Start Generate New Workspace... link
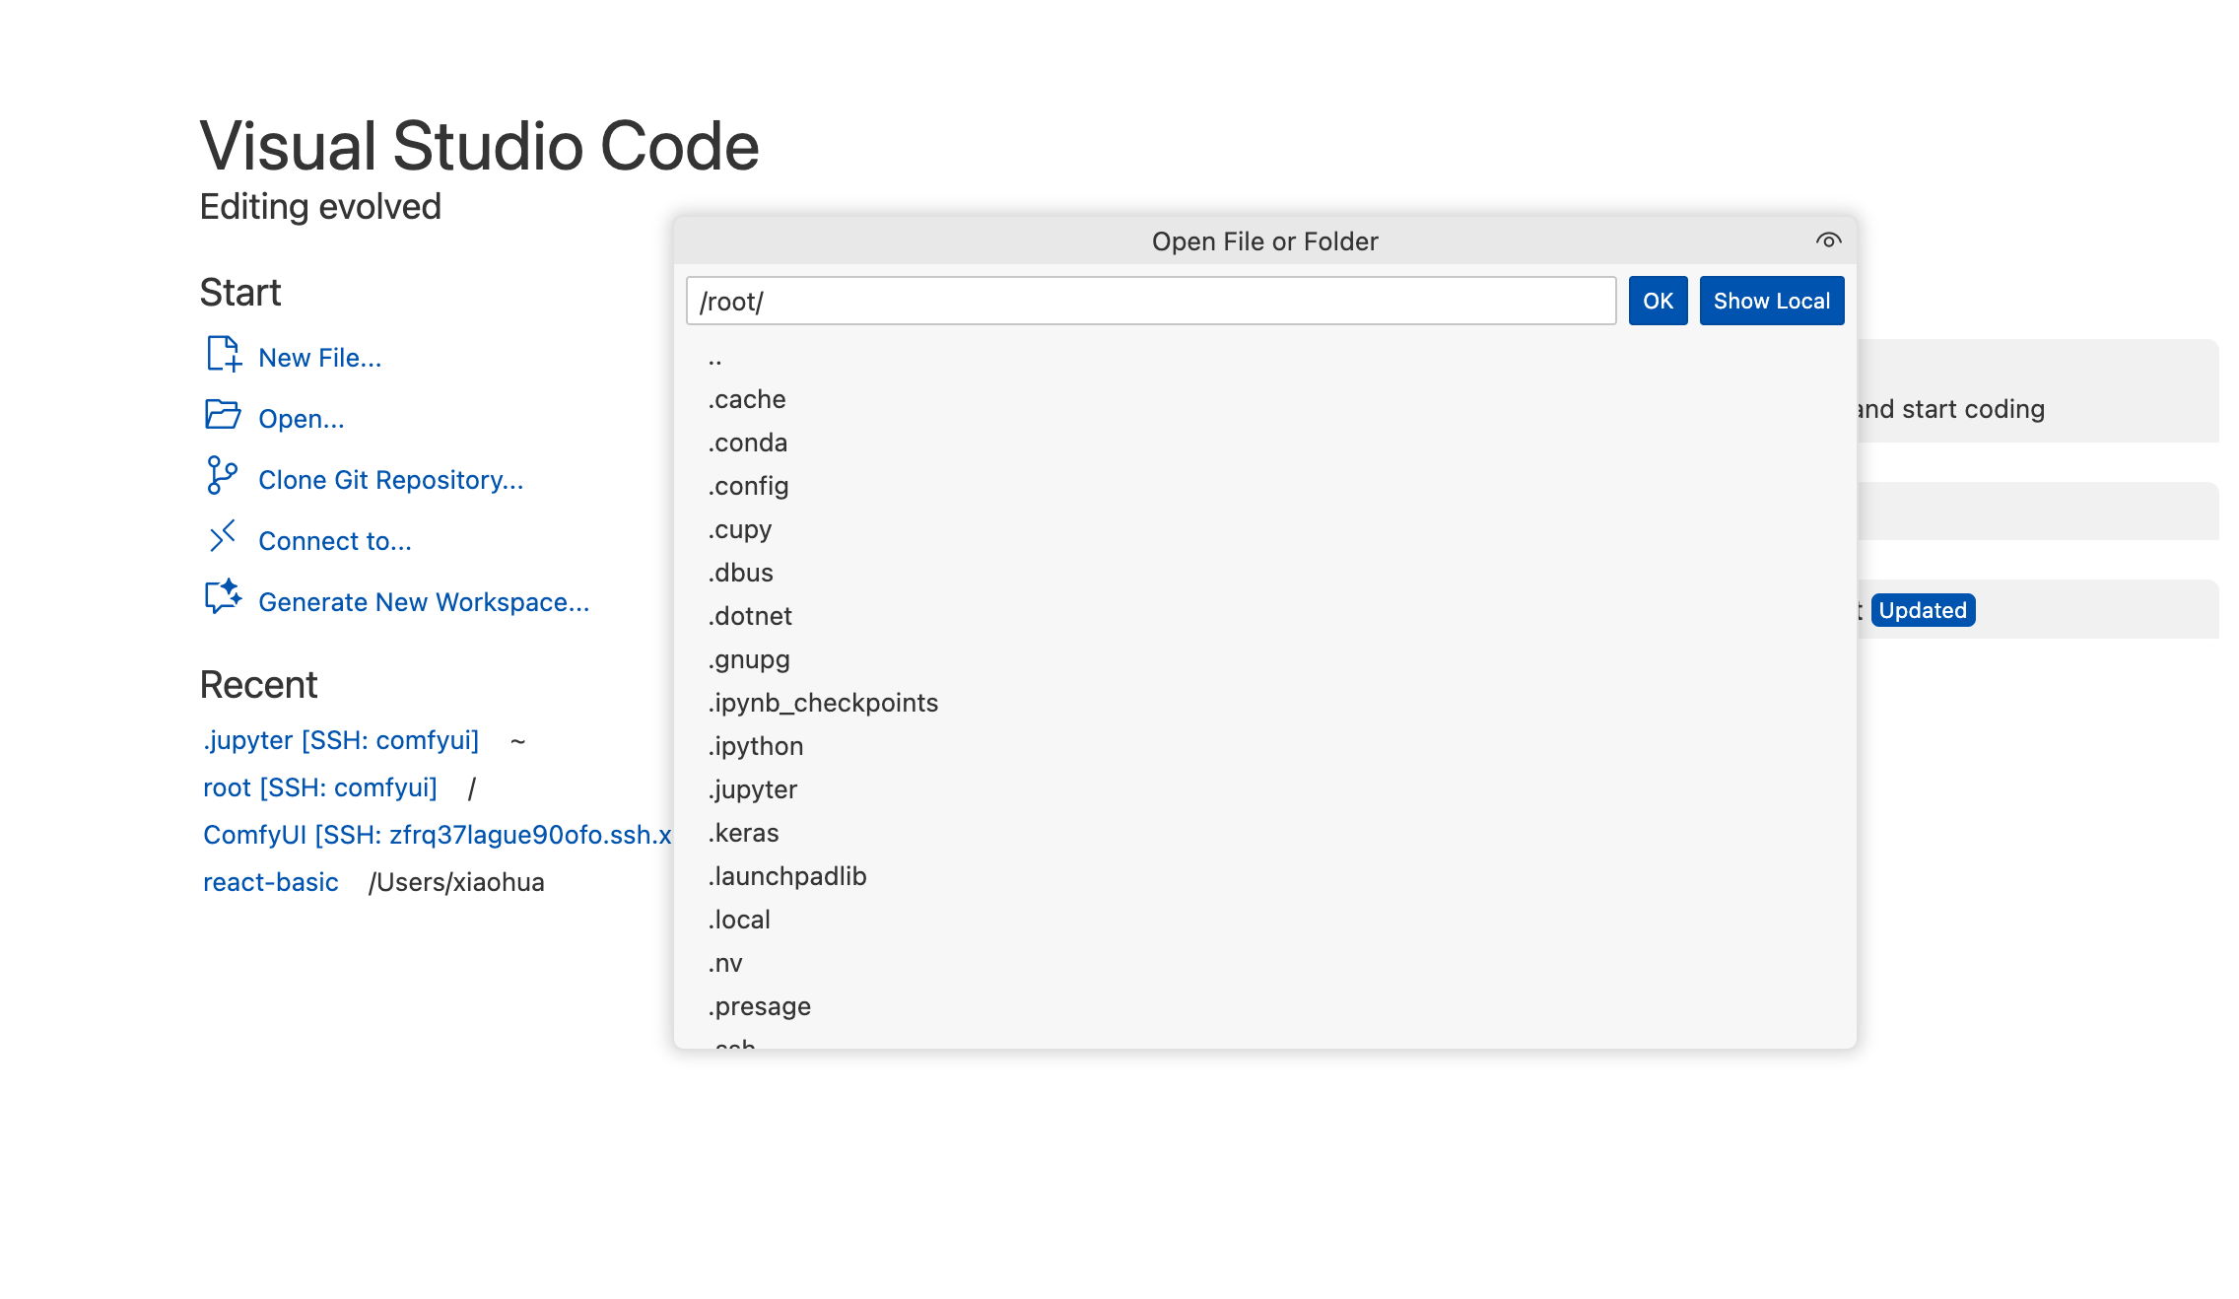The width and height of the screenshot is (2239, 1299). 424,602
